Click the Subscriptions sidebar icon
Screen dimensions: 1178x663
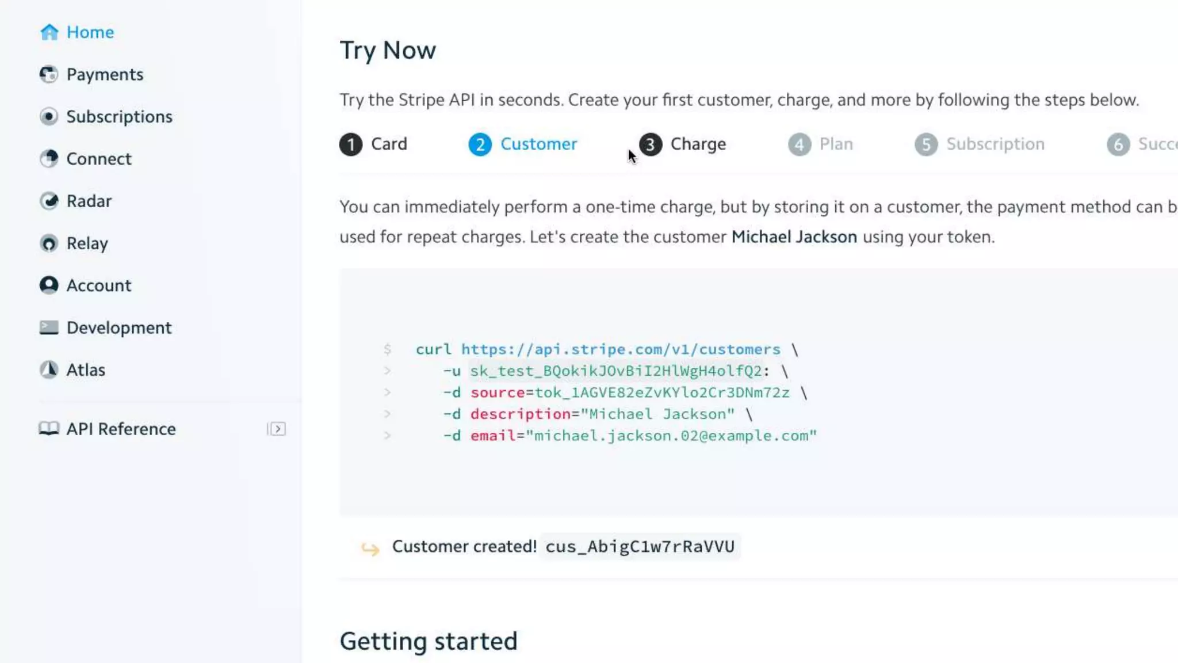pos(49,117)
